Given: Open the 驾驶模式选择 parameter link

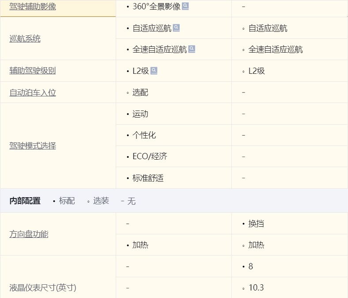Looking at the screenshot, I should coord(33,146).
